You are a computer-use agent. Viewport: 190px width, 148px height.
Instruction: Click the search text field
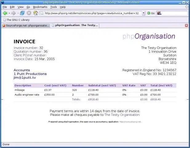(x=175, y=13)
